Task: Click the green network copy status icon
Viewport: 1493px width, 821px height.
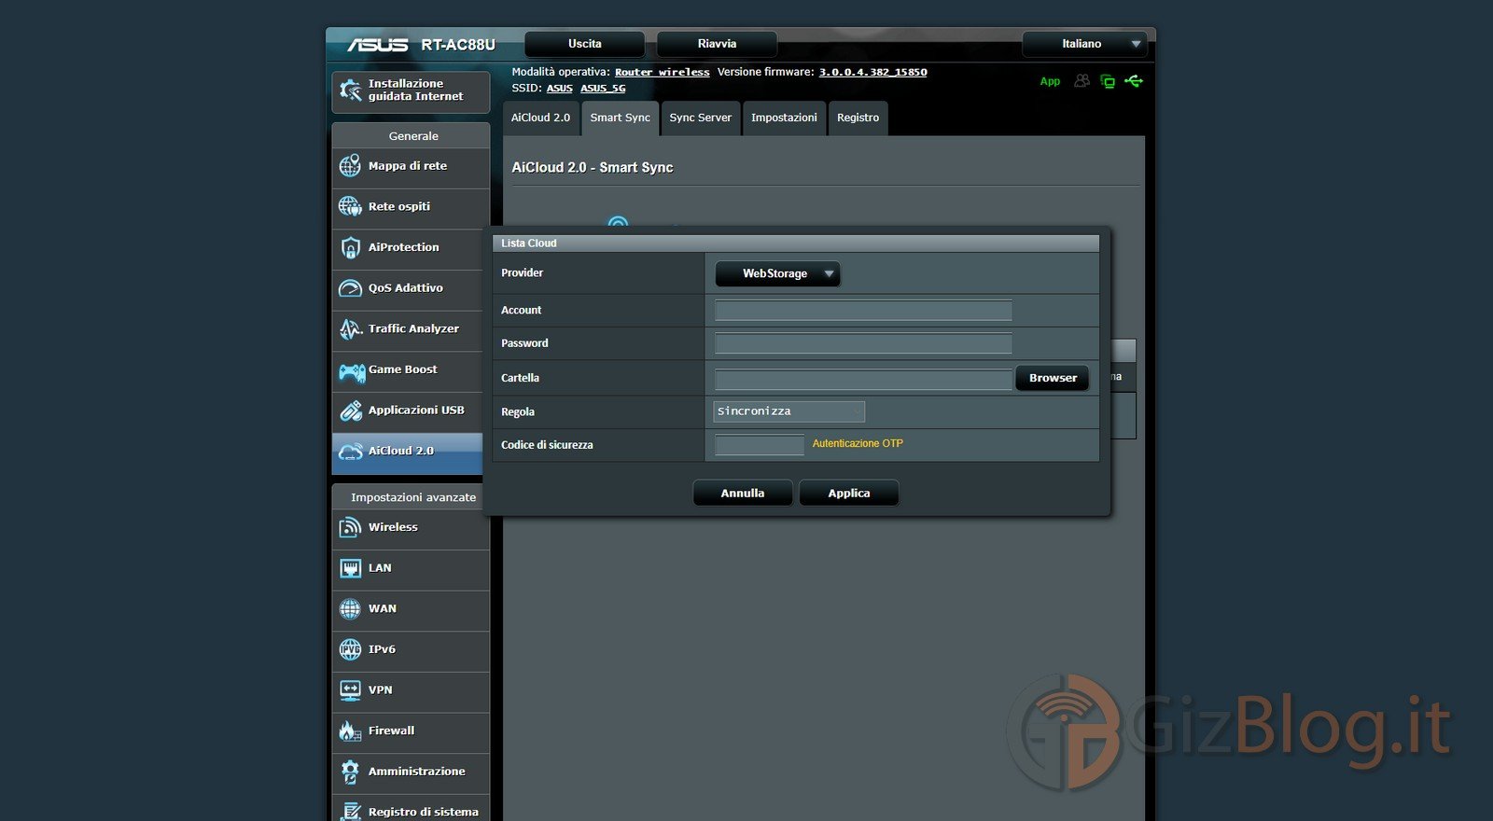Action: pyautogui.click(x=1108, y=81)
